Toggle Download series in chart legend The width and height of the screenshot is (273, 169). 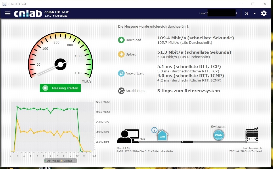(52, 161)
